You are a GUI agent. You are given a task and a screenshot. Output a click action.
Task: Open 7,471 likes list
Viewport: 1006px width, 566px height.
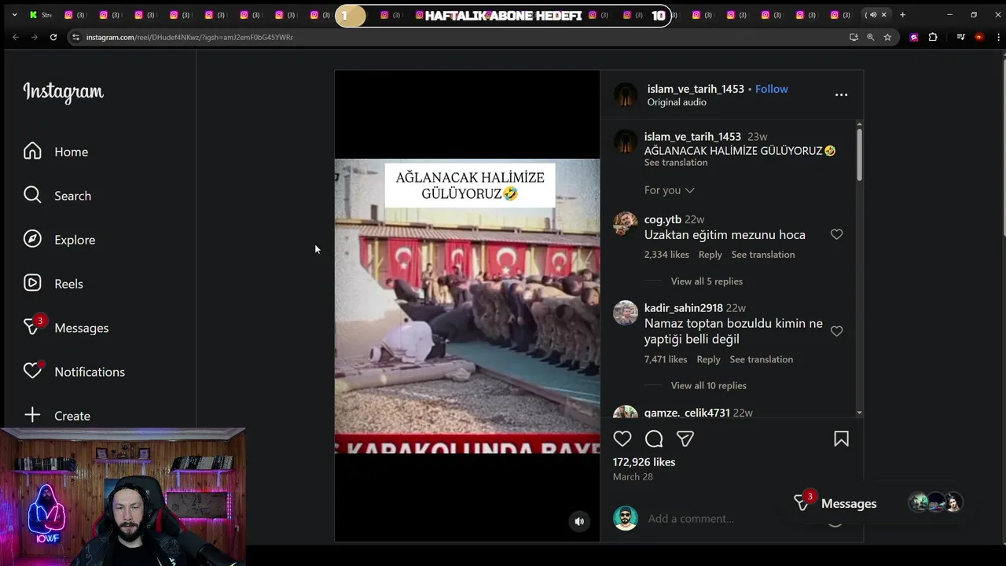(666, 359)
